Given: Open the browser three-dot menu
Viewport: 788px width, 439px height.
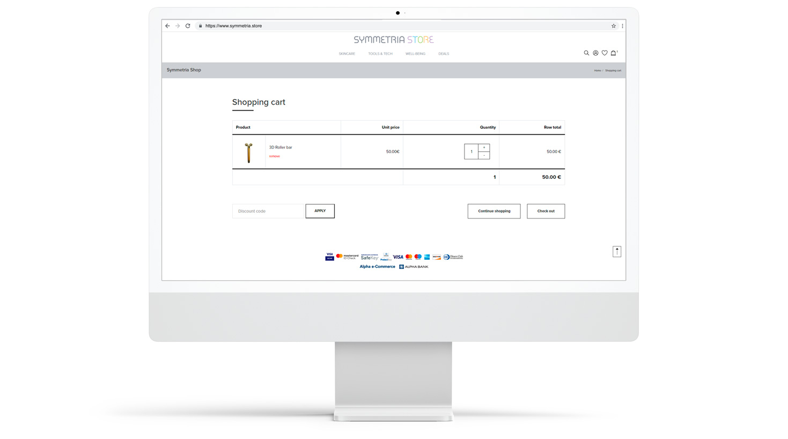Looking at the screenshot, I should [x=622, y=26].
